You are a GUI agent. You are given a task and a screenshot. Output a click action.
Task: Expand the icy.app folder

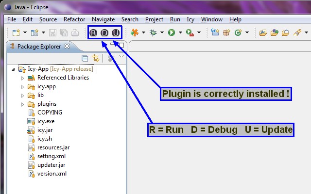23,87
